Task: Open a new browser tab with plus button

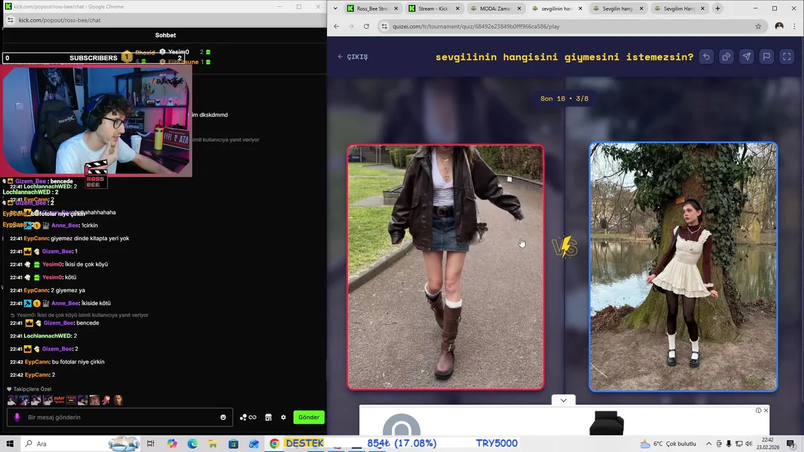Action: 717,9
